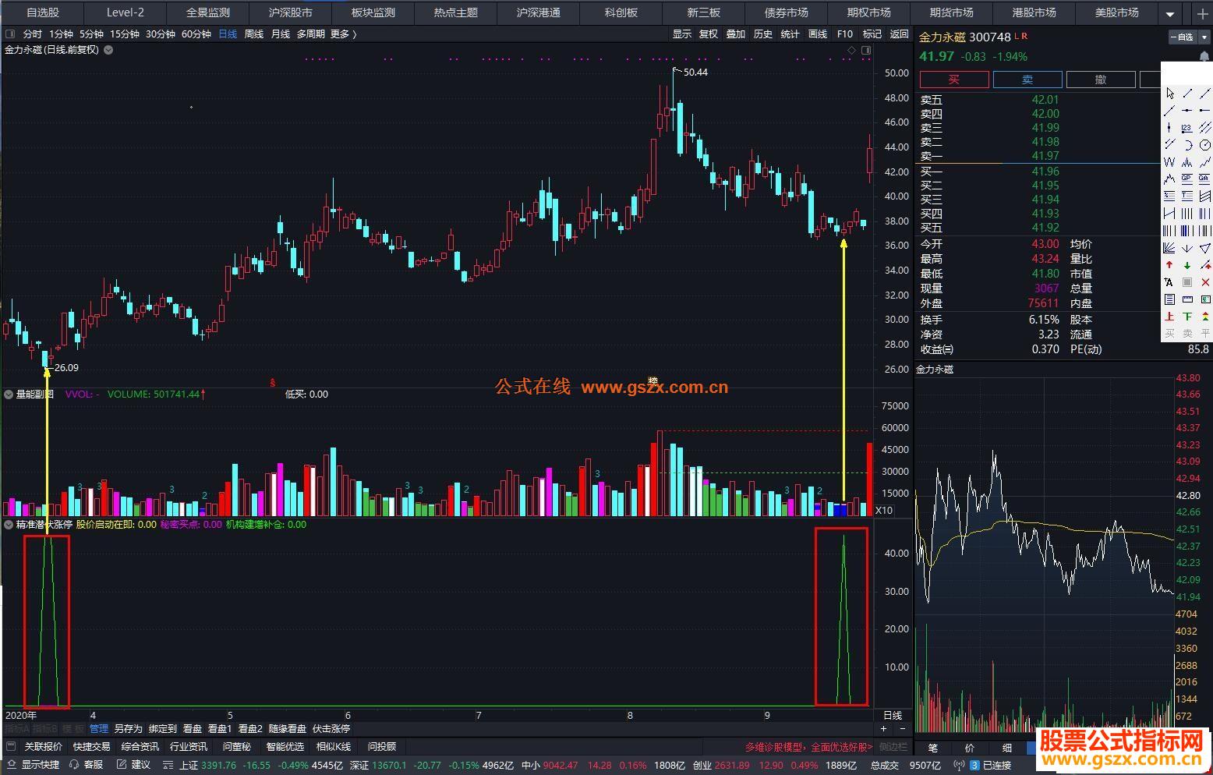Select the arrow pointer drawing tool
This screenshot has height=775, width=1213.
(x=1169, y=94)
